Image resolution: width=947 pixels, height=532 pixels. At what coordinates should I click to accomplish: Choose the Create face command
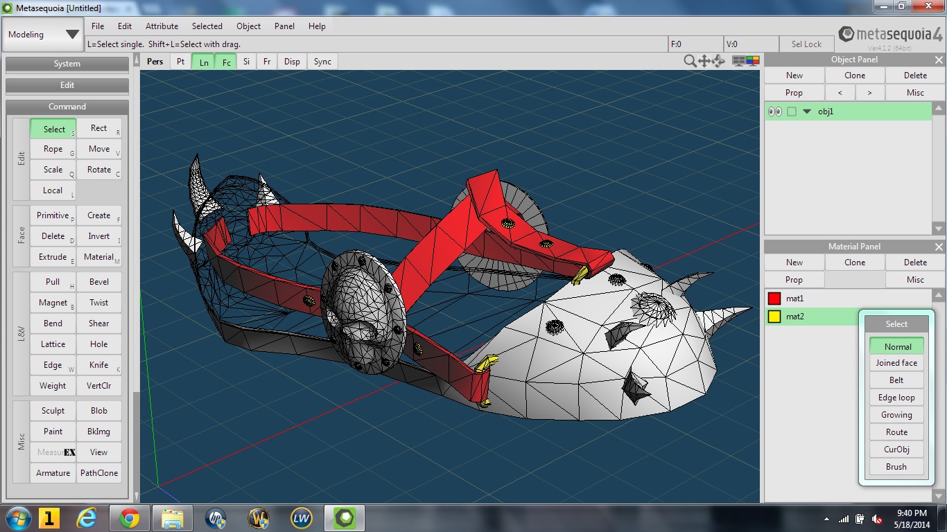tap(99, 215)
